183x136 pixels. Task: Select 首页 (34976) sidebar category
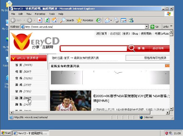(x=28, y=65)
